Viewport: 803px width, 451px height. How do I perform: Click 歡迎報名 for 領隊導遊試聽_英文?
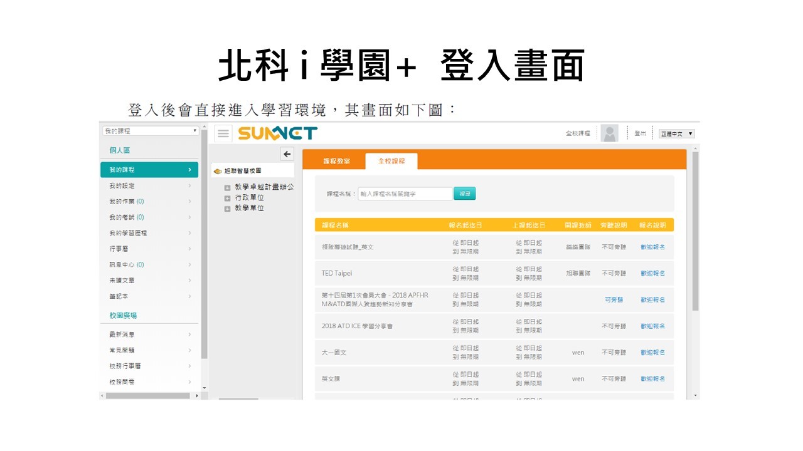point(652,247)
